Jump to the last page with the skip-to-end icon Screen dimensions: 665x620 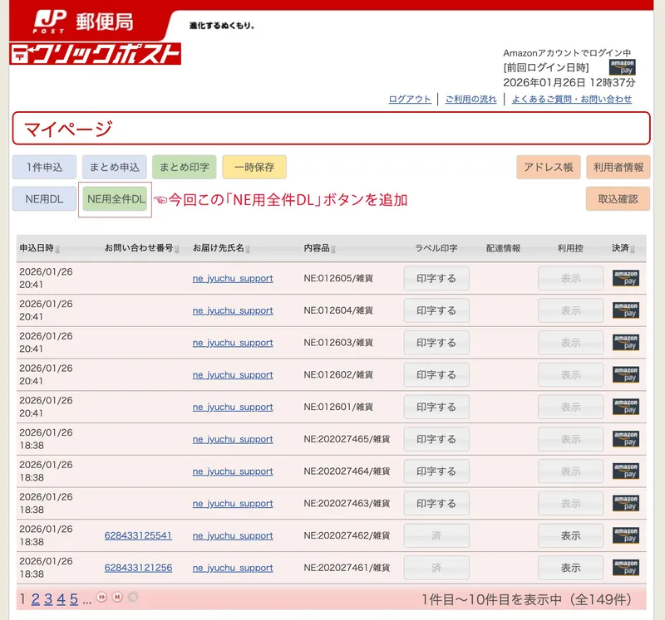point(117,597)
